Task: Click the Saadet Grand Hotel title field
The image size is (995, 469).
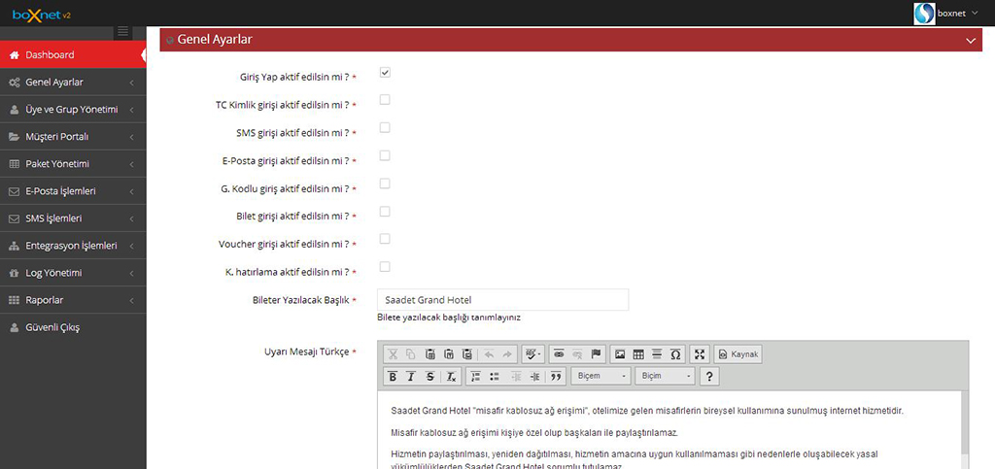Action: (502, 300)
